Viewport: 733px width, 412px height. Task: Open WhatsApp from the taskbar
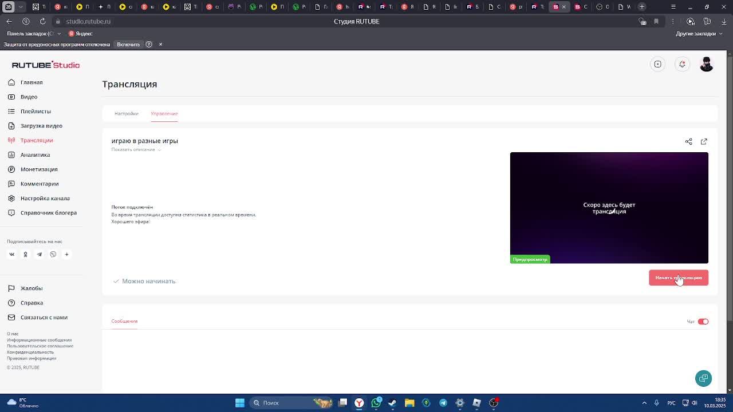tap(376, 403)
